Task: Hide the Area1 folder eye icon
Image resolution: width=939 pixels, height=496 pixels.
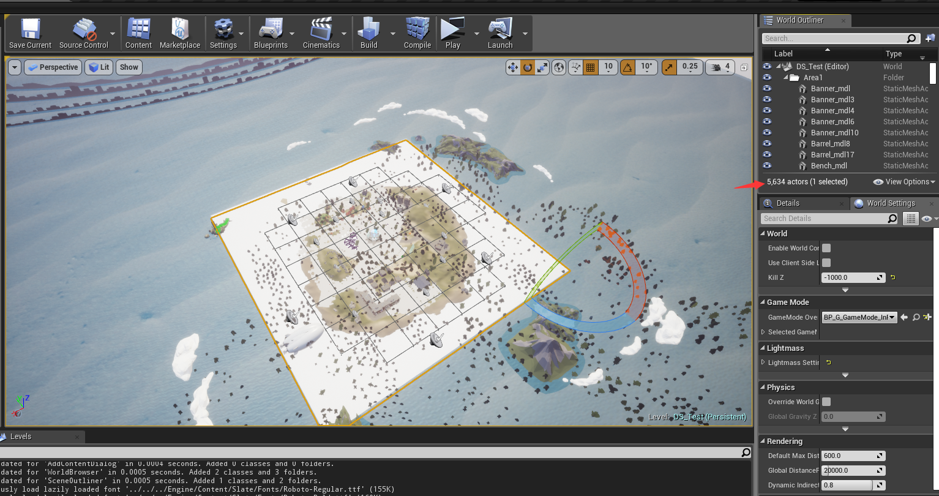Action: click(x=767, y=78)
